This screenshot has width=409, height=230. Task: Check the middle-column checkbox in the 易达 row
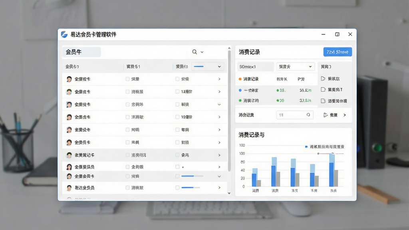pos(127,188)
